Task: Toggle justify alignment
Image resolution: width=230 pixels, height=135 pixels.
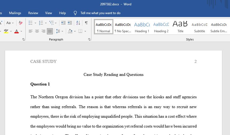Action: (50, 31)
